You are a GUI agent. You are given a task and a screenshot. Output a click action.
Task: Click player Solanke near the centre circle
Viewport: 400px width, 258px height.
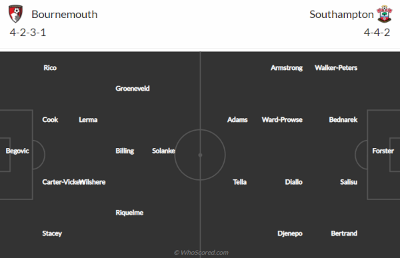(x=163, y=151)
